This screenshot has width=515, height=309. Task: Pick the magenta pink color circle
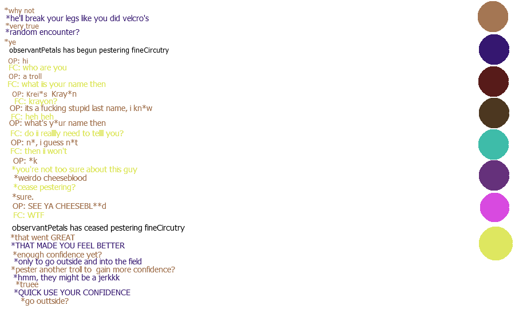pos(494,207)
